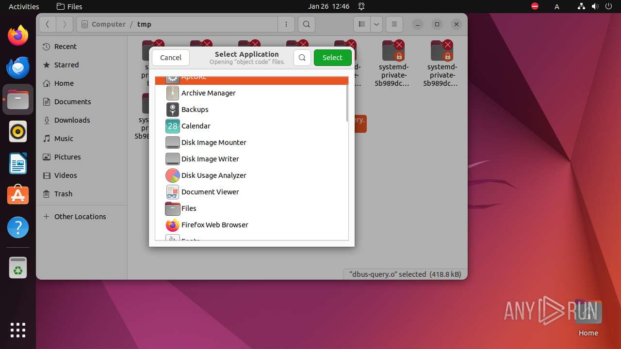Click the Disk Usage Analyzer pie icon
The width and height of the screenshot is (621, 349).
[172, 175]
